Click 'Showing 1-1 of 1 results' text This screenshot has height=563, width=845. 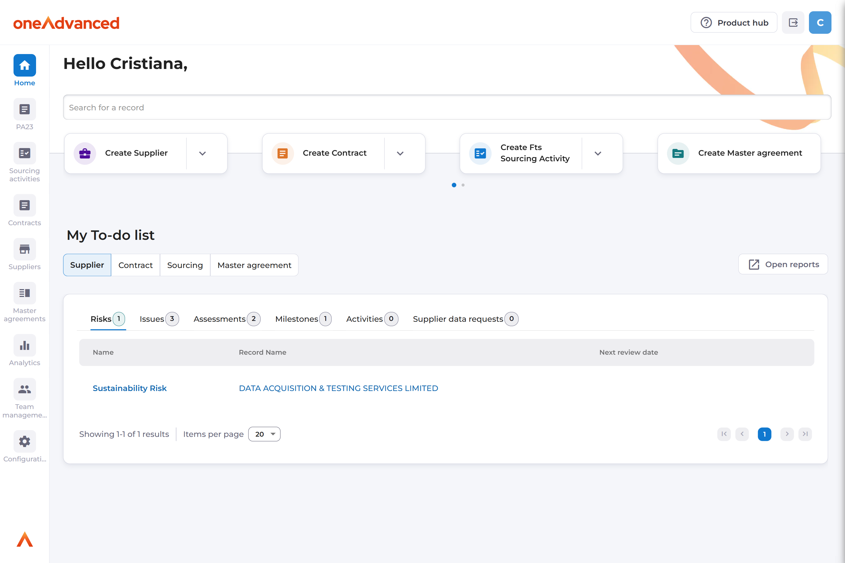tap(124, 434)
